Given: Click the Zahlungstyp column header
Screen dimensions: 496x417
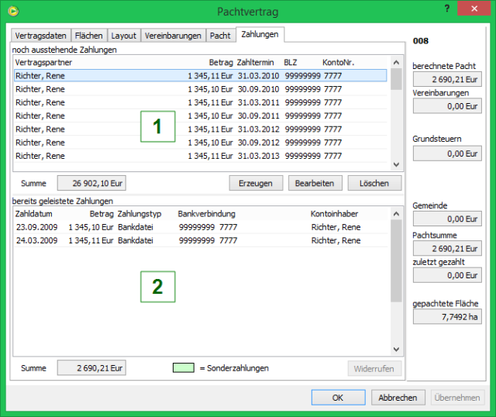Looking at the screenshot, I should [x=139, y=214].
